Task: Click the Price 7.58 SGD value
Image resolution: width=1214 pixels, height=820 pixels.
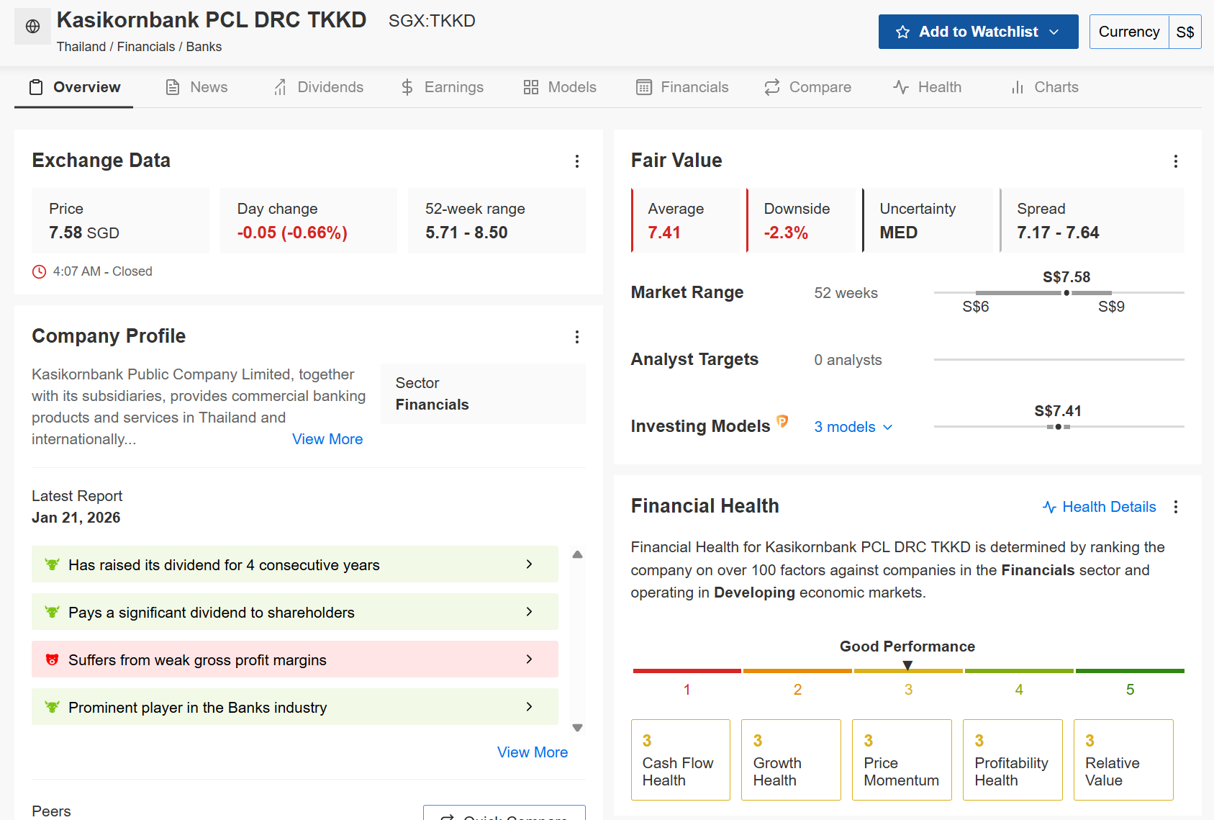Action: coord(84,233)
